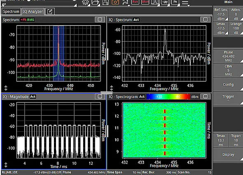The image size is (243, 175).
Task: Click Spectrum plot vertical scale arrows icon
Action: [6, 88]
